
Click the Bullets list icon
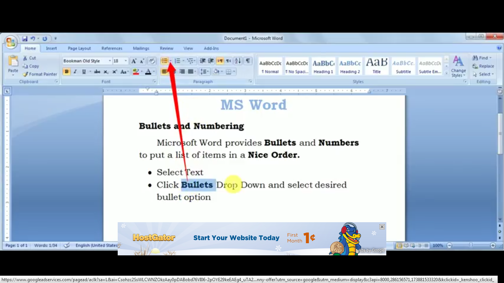click(165, 61)
